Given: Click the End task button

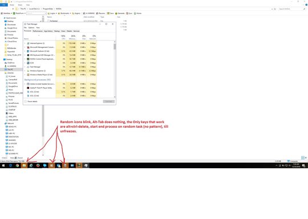Looking at the screenshot, I should (x=108, y=102).
